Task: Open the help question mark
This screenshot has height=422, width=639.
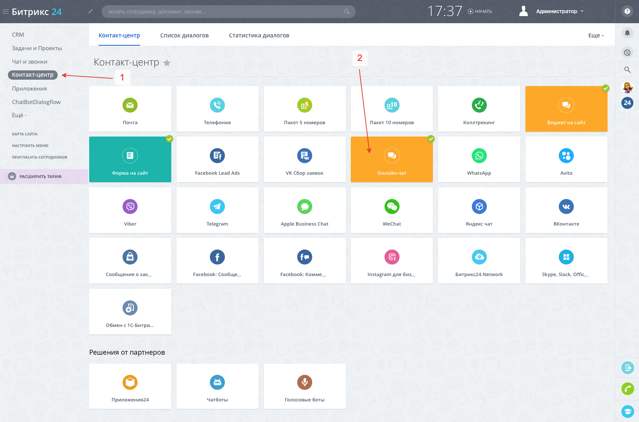Action: coord(627,11)
